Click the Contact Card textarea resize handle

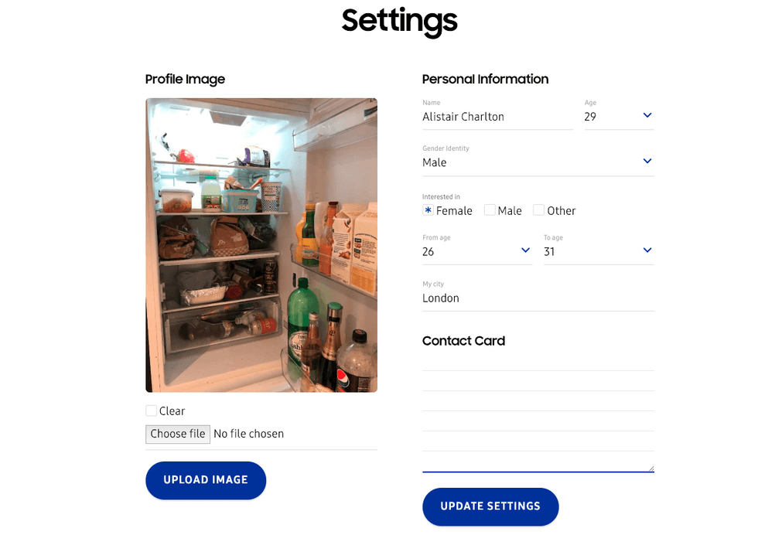tap(650, 468)
